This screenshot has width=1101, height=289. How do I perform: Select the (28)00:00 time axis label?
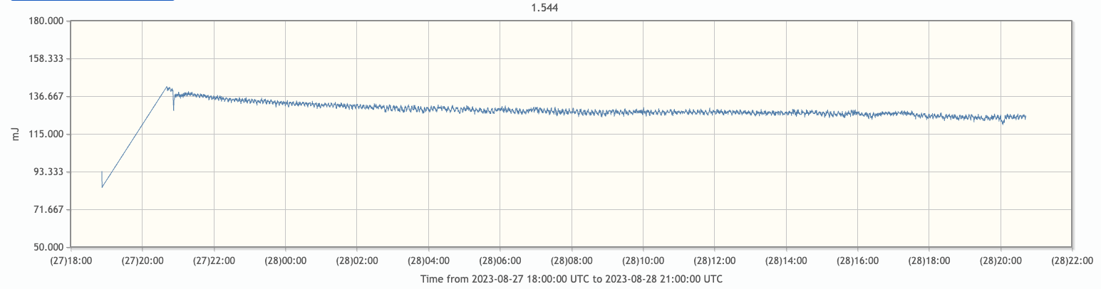(285, 261)
